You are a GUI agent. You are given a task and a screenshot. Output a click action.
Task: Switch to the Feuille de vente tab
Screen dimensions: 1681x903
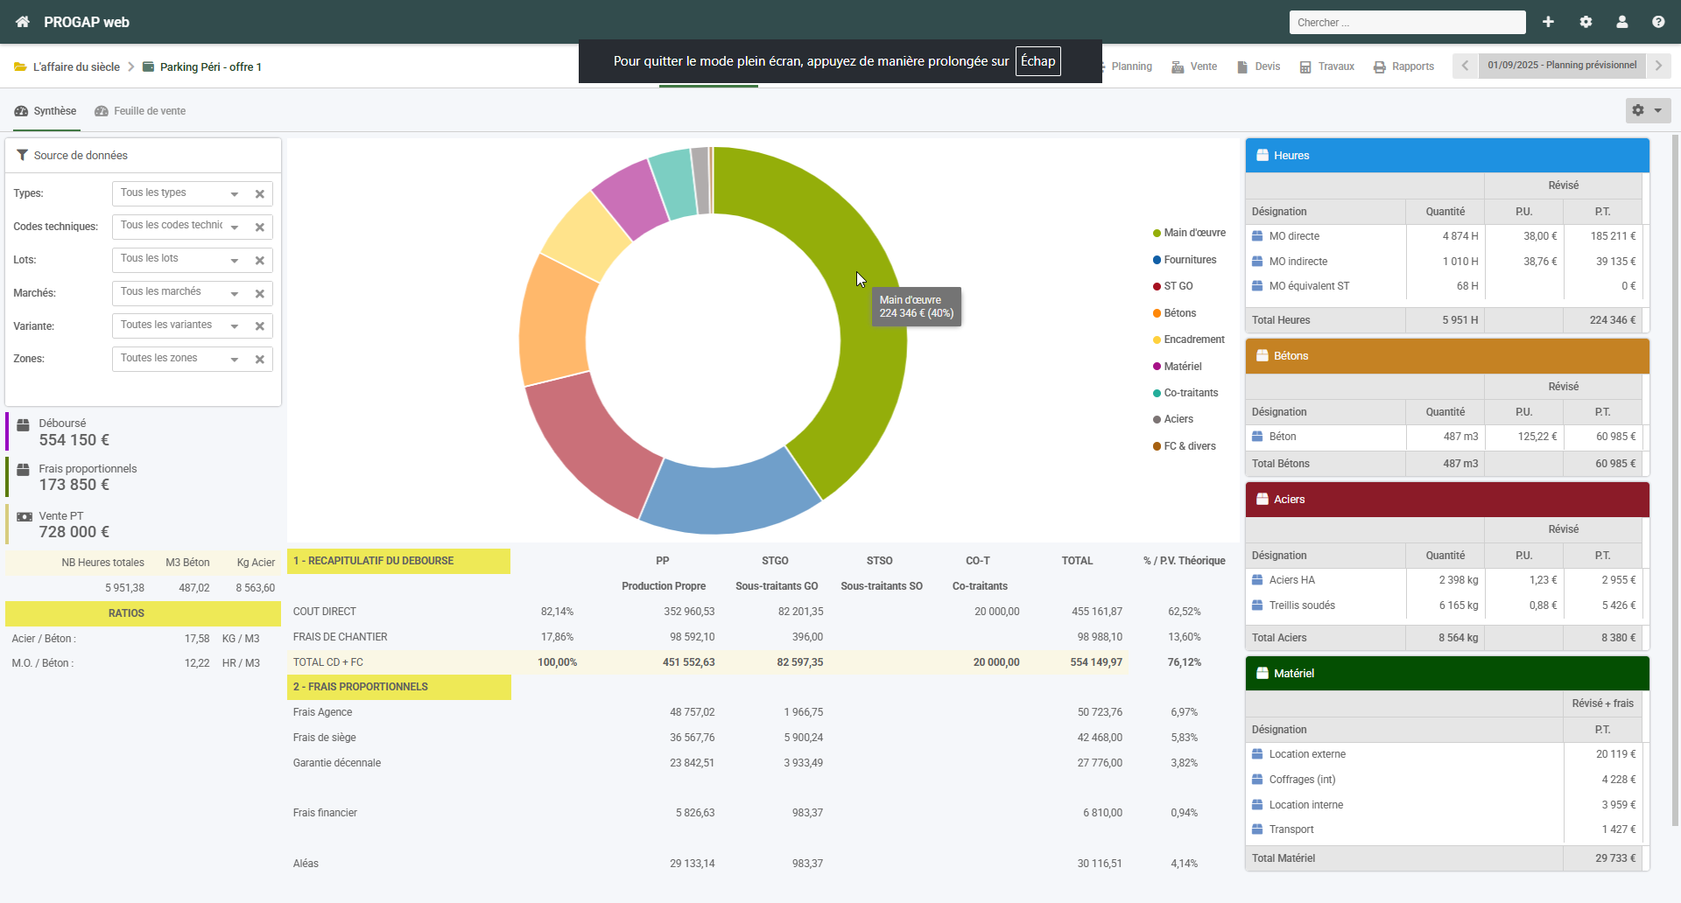point(140,111)
